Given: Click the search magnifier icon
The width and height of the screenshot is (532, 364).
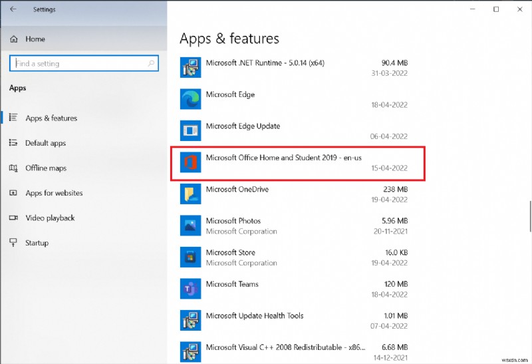Looking at the screenshot, I should (x=152, y=63).
